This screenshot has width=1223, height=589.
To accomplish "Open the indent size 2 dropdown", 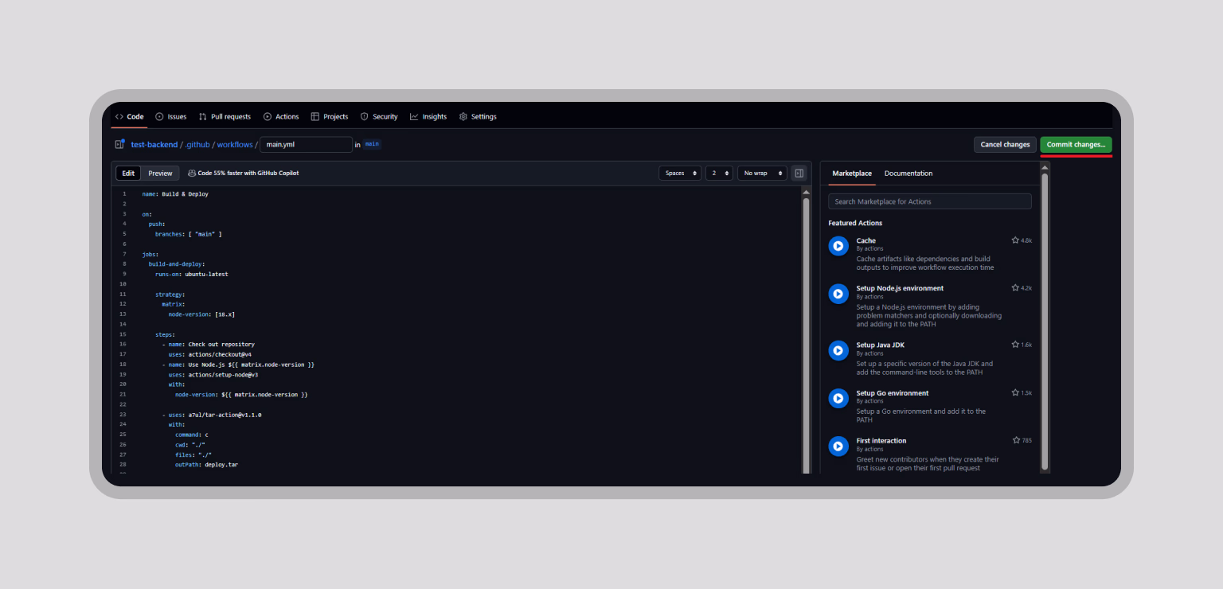I will tap(719, 173).
